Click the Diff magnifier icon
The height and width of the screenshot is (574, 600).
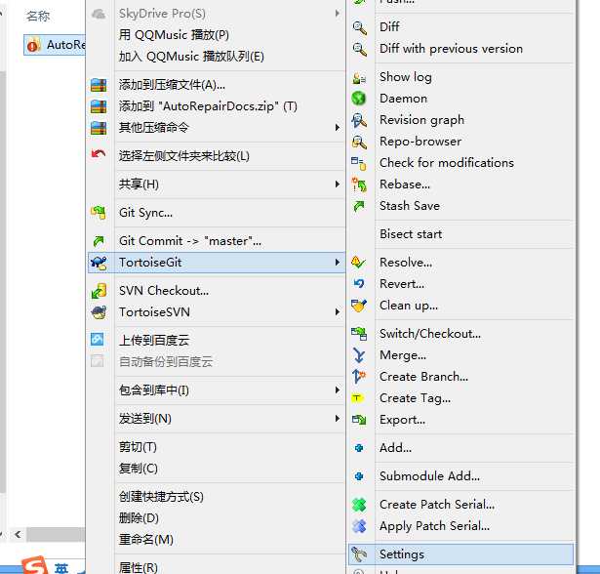(359, 27)
